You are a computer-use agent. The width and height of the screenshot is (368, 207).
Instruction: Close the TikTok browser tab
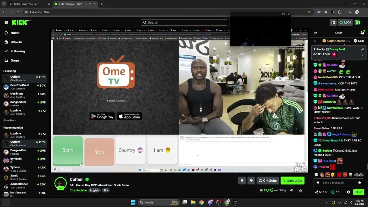click(x=49, y=4)
